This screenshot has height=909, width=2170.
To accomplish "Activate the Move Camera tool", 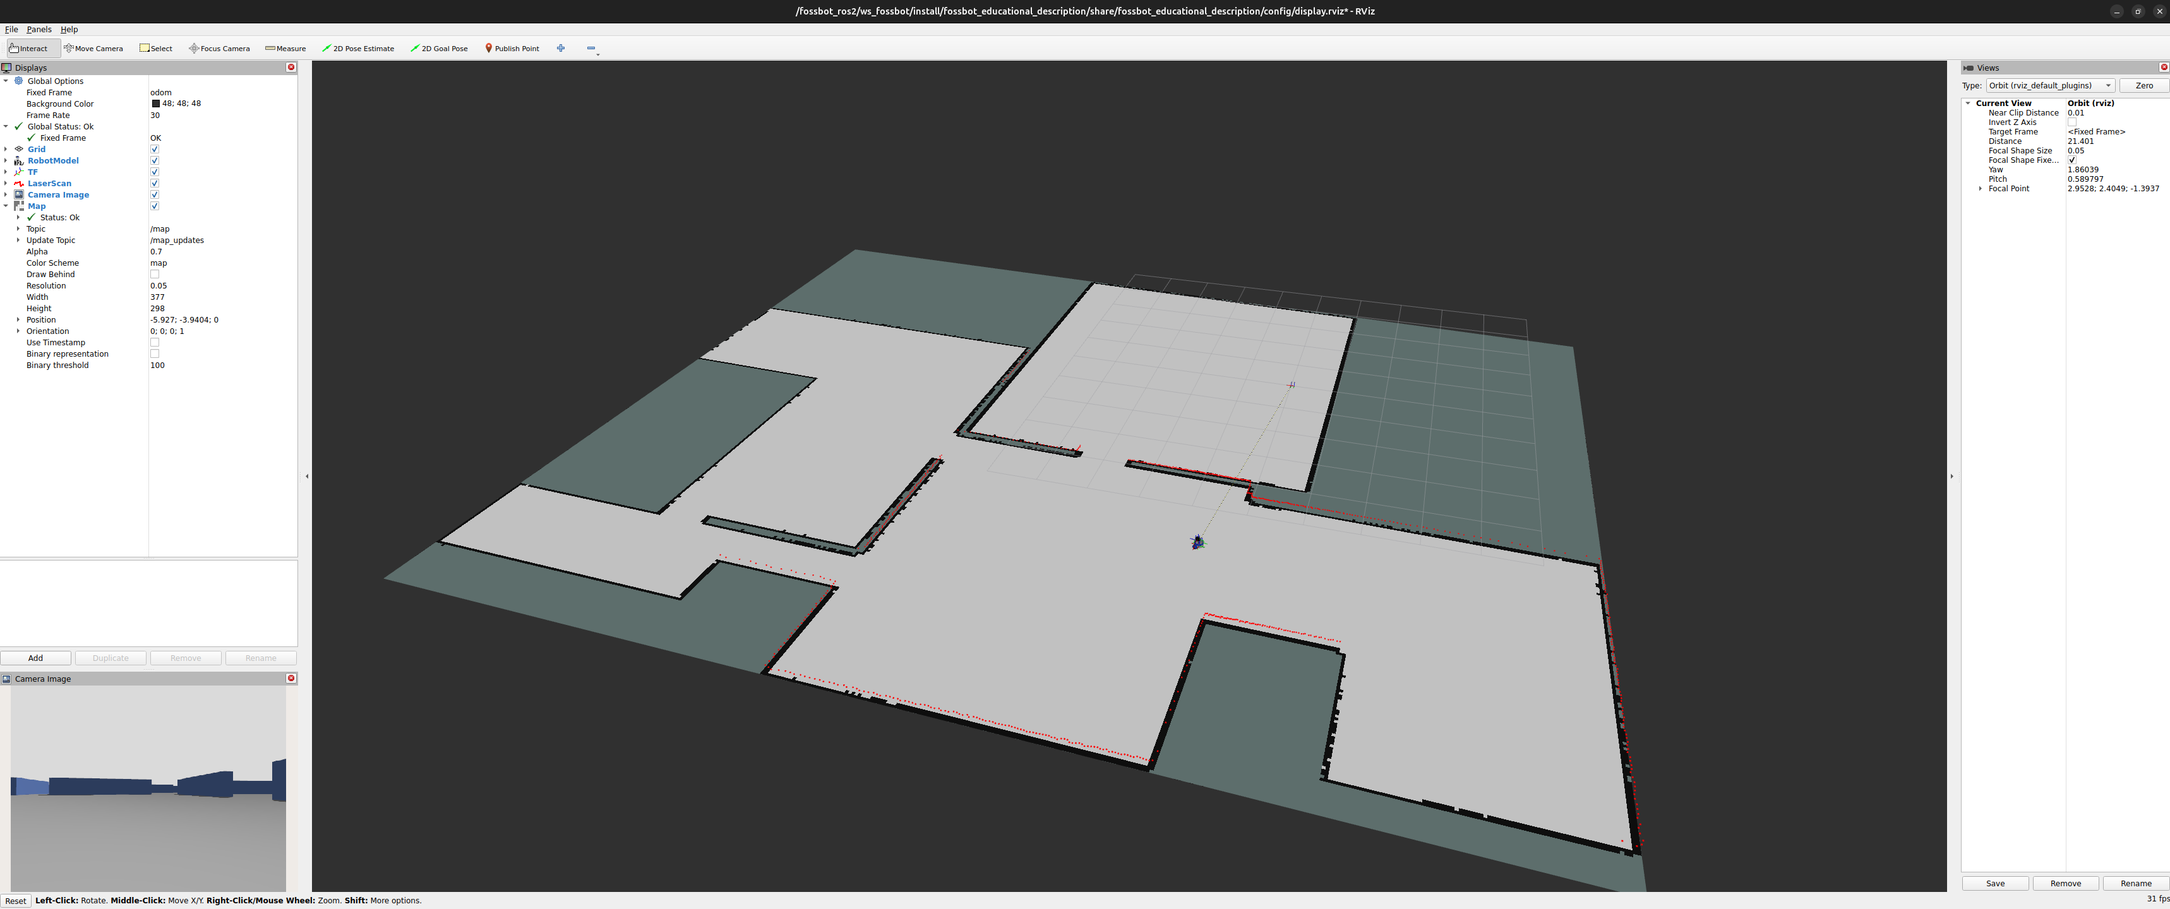I will click(x=93, y=49).
